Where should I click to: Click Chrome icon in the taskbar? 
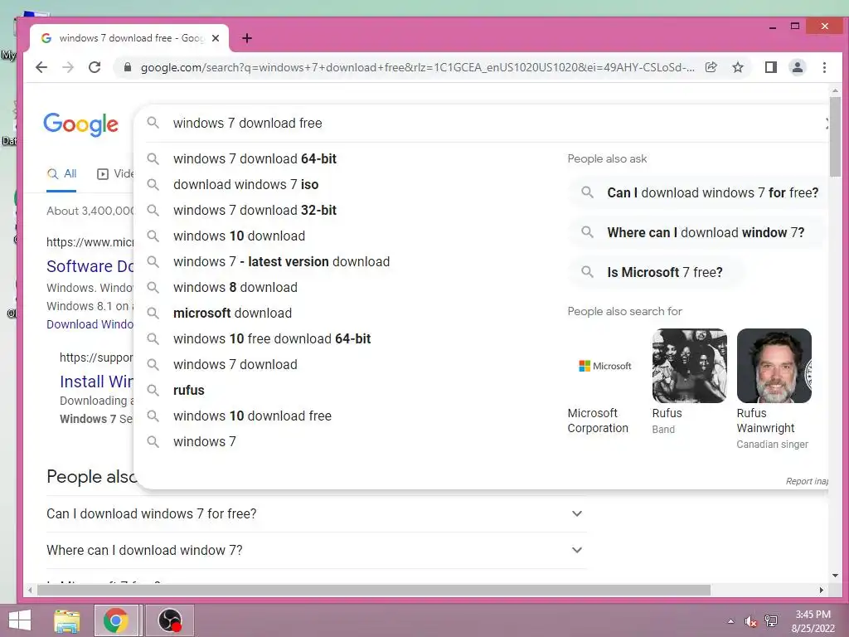coord(116,620)
